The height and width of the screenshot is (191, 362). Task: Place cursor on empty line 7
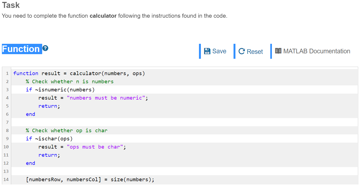pos(185,122)
